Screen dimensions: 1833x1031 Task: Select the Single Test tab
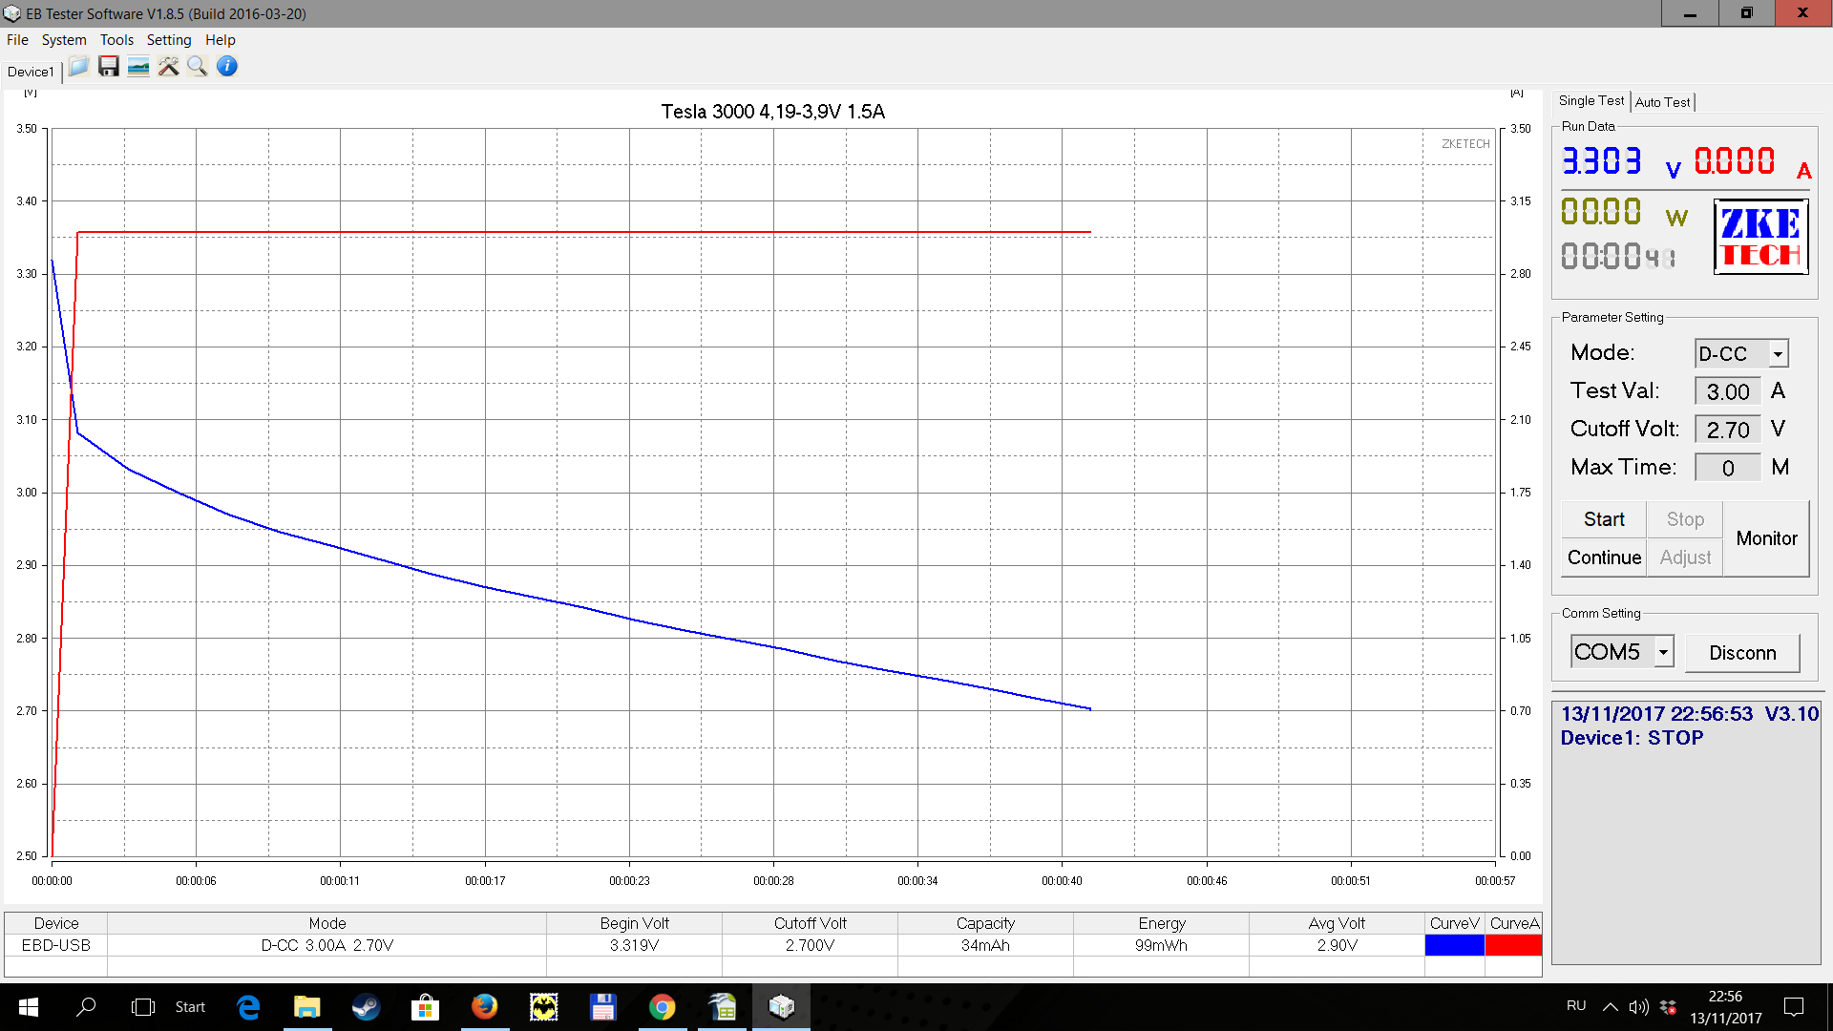1591,101
